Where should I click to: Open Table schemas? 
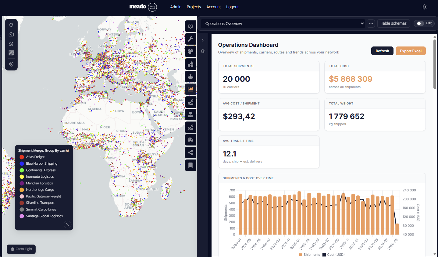[393, 23]
